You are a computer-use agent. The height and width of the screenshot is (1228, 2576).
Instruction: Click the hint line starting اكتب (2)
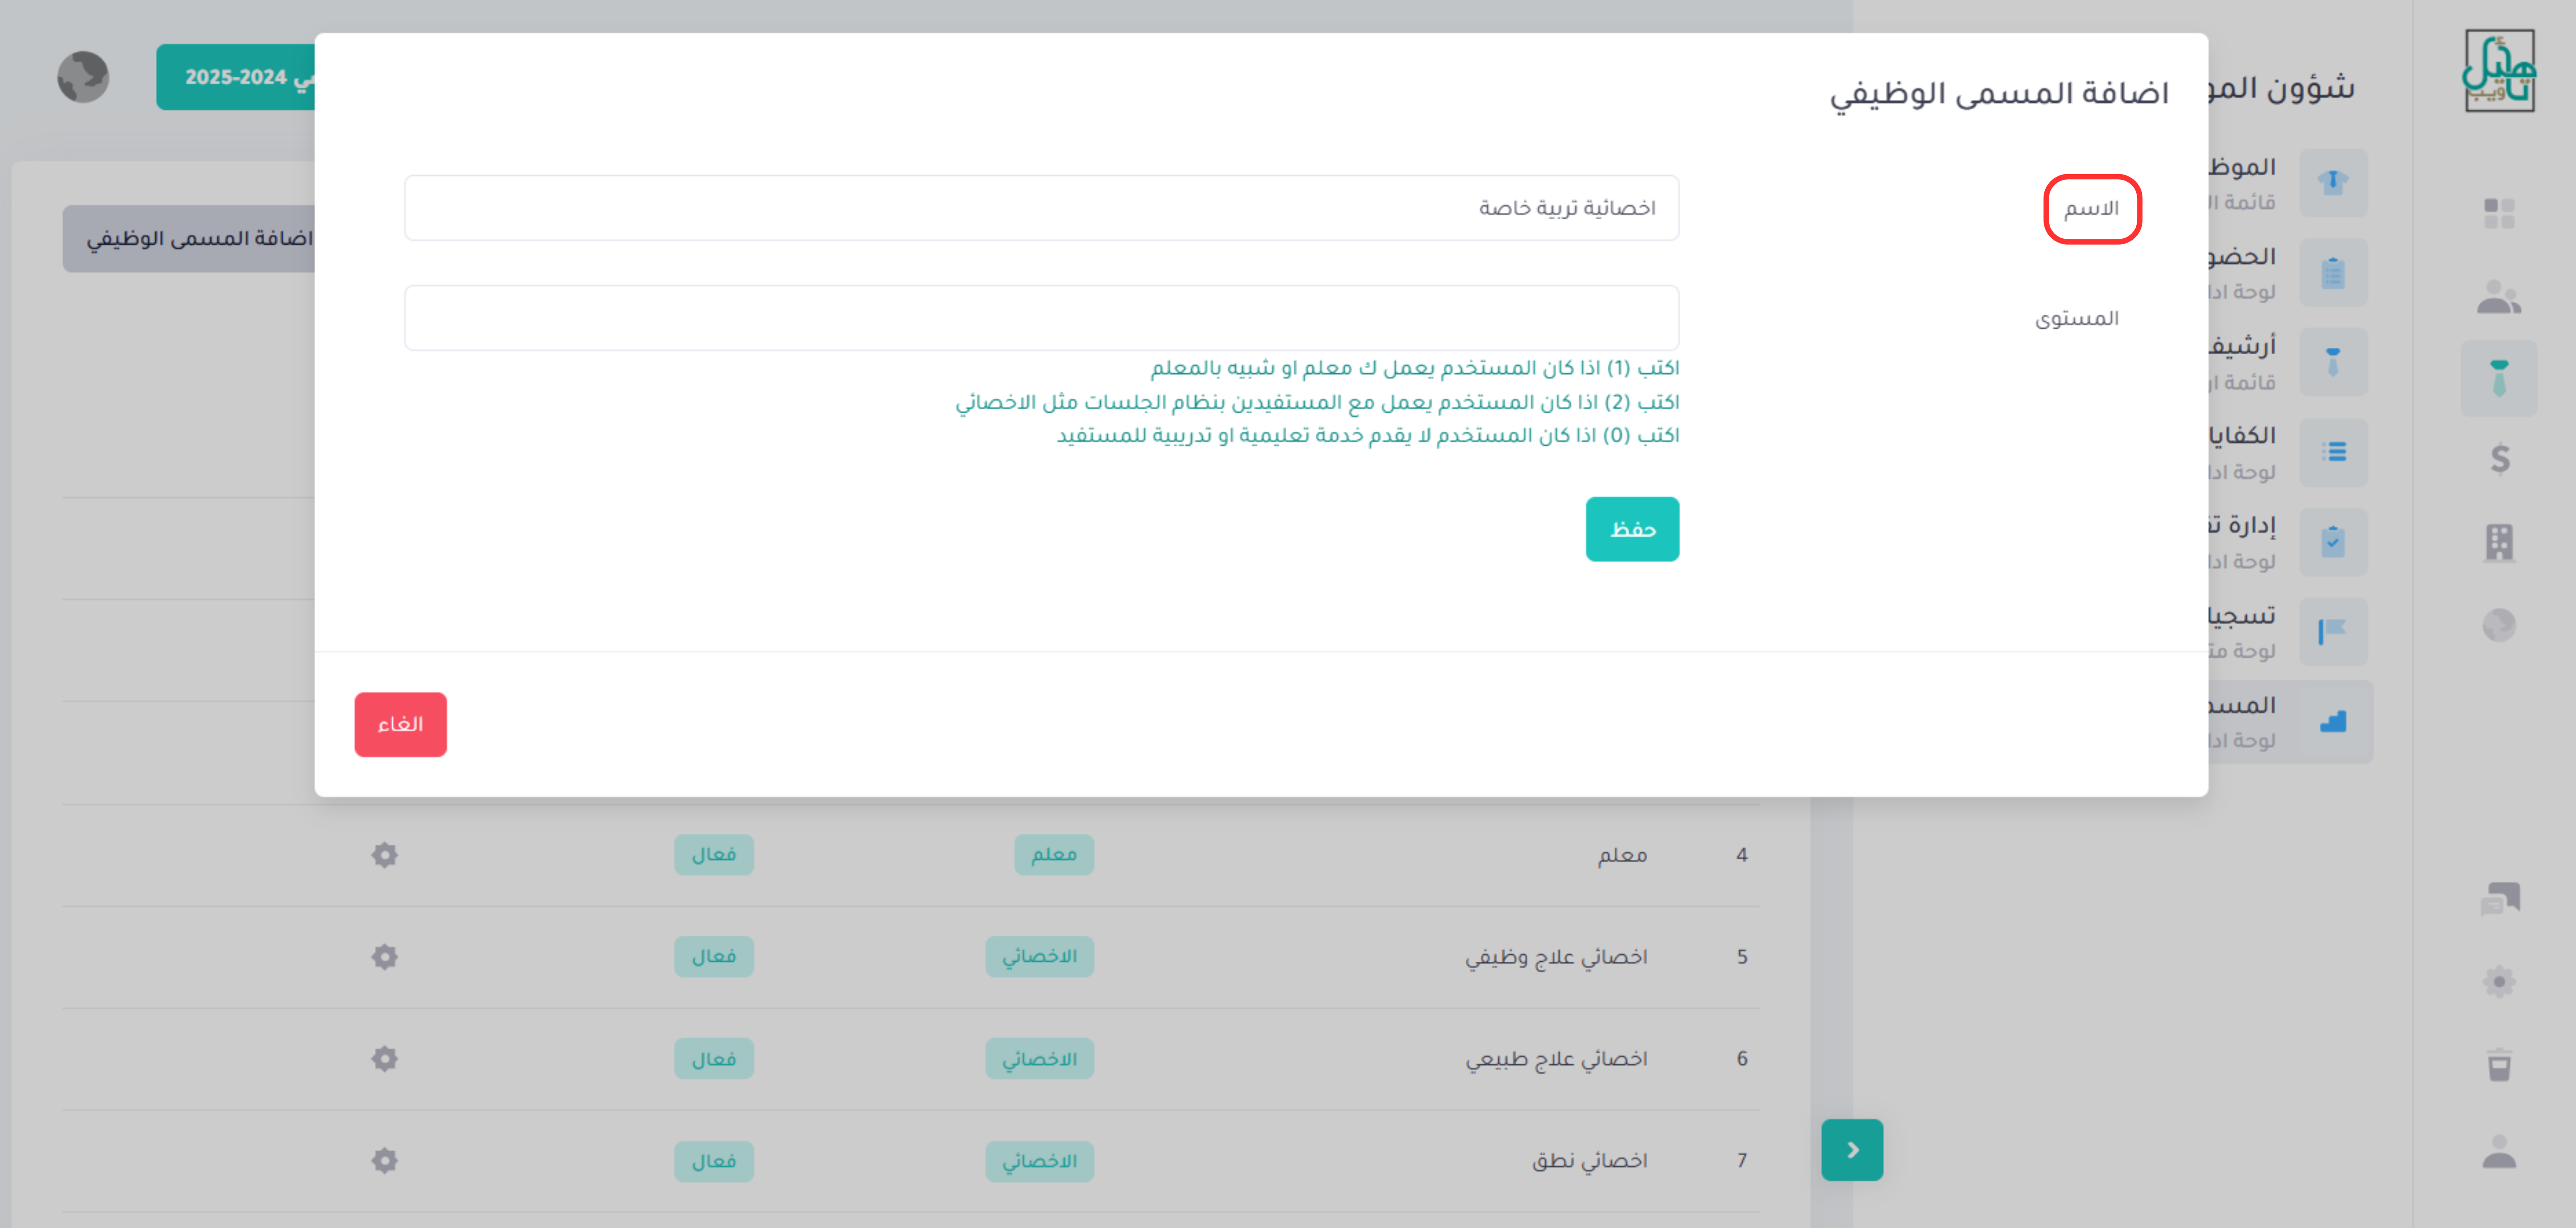click(x=1317, y=402)
